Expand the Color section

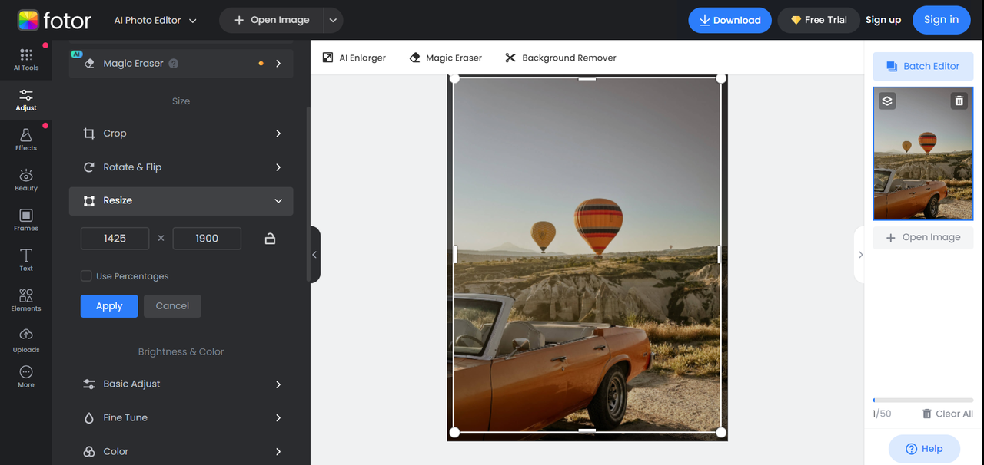tap(181, 452)
